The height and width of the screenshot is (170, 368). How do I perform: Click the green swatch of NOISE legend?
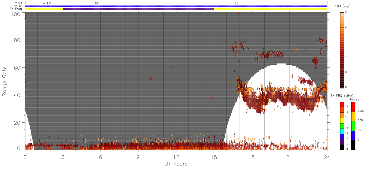[x=353, y=126]
